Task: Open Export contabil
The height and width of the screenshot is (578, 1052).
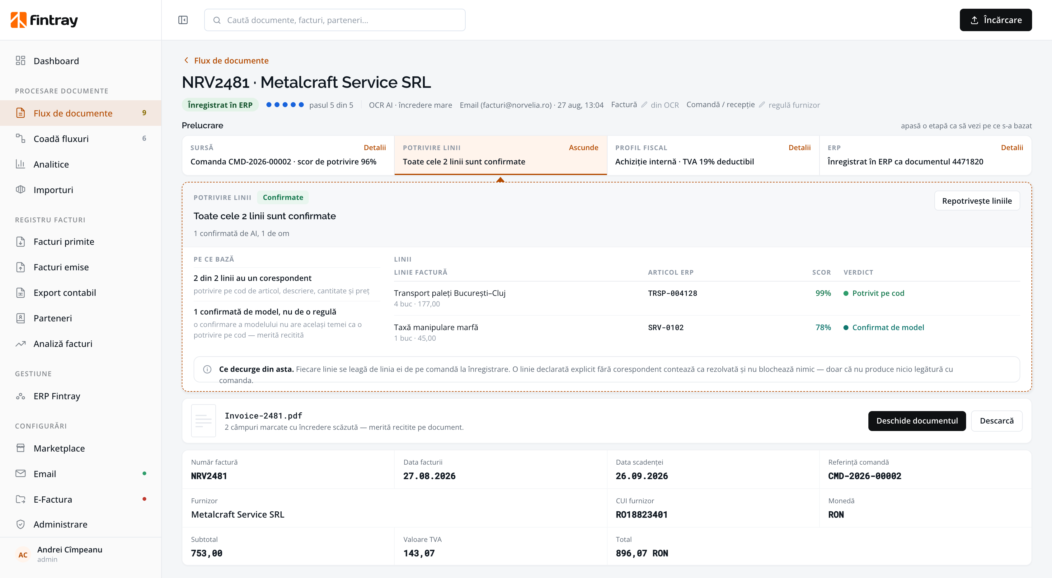Action: point(81,292)
